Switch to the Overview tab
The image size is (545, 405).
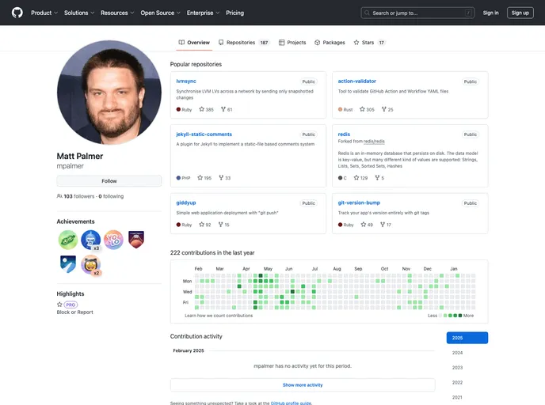click(194, 43)
